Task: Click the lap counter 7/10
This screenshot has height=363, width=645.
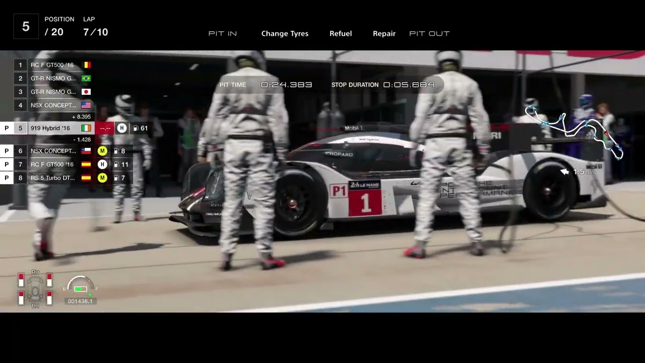Action: click(96, 32)
